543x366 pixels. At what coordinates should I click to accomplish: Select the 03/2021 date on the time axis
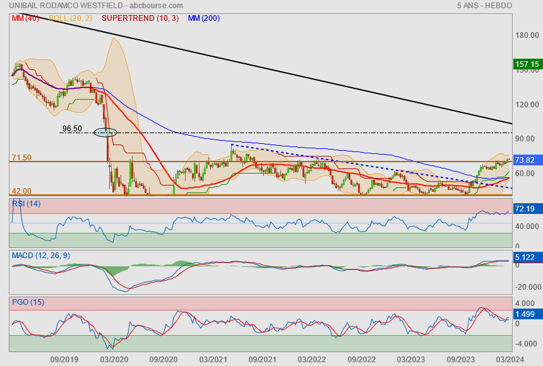coord(213,360)
